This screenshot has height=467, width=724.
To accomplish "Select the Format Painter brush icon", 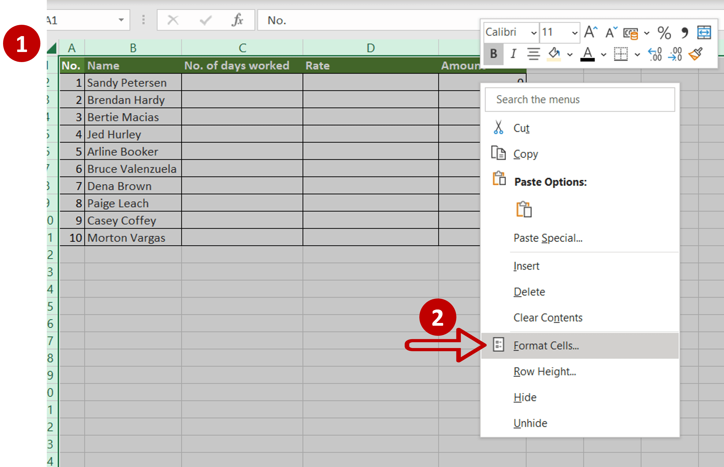I will coord(695,54).
